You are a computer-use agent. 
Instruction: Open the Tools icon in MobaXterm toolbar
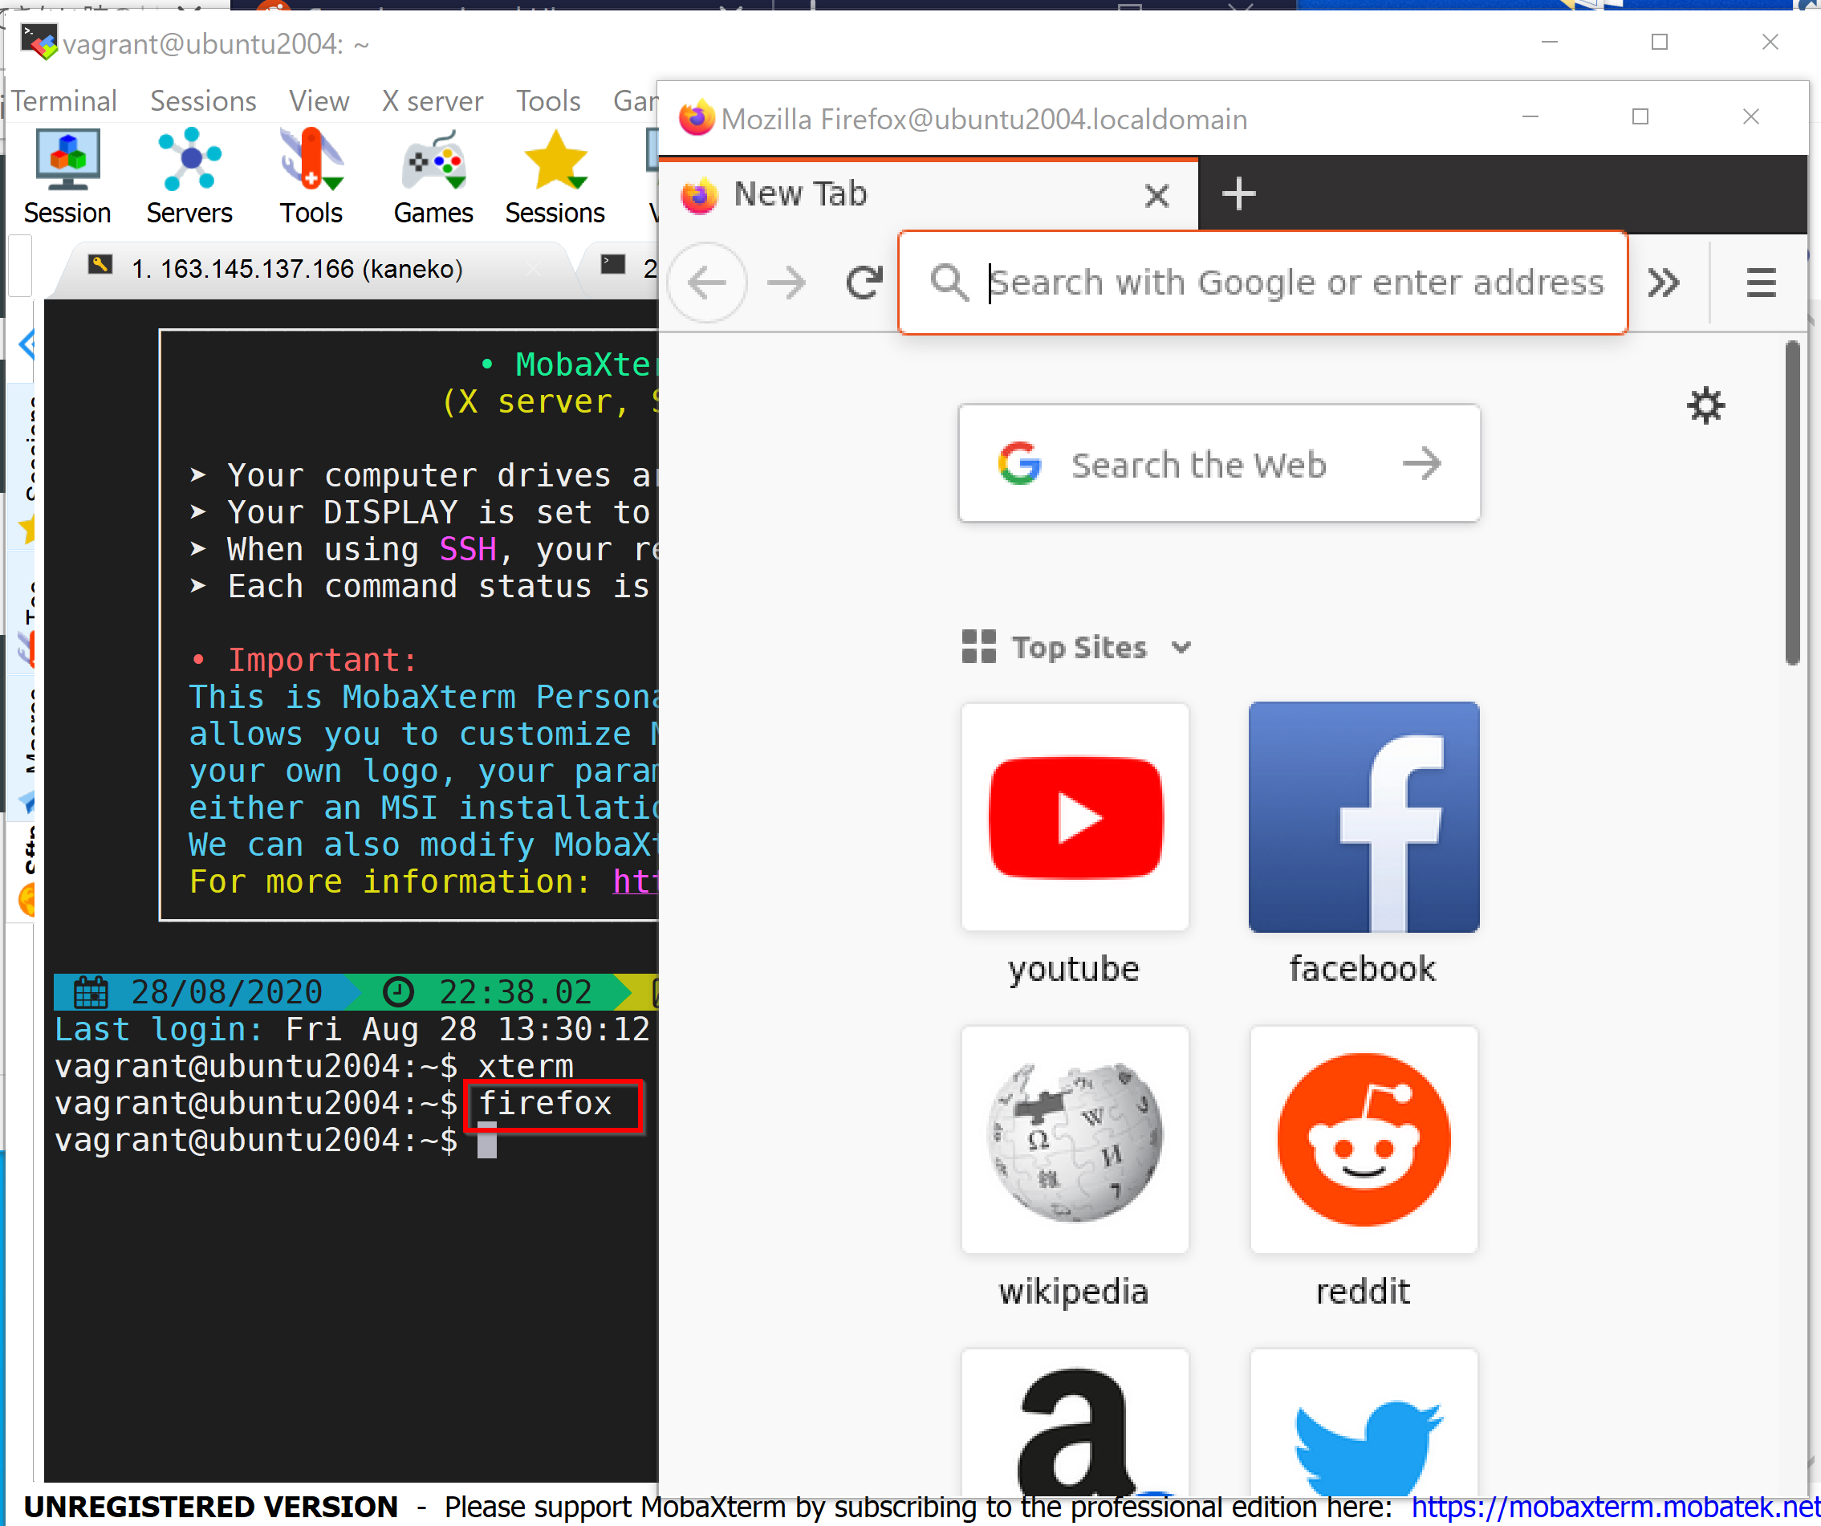(311, 177)
